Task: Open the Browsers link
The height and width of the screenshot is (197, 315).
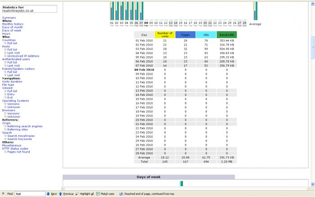Action: pos(9,110)
